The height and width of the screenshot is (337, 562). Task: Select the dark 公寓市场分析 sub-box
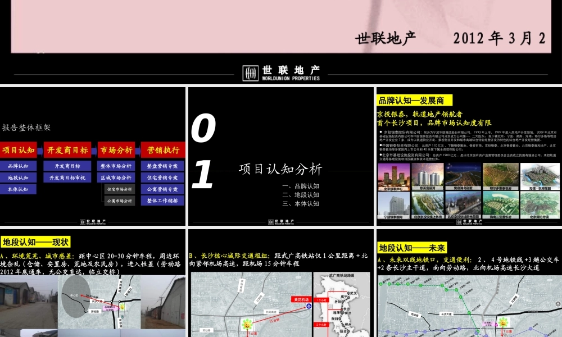(119, 201)
